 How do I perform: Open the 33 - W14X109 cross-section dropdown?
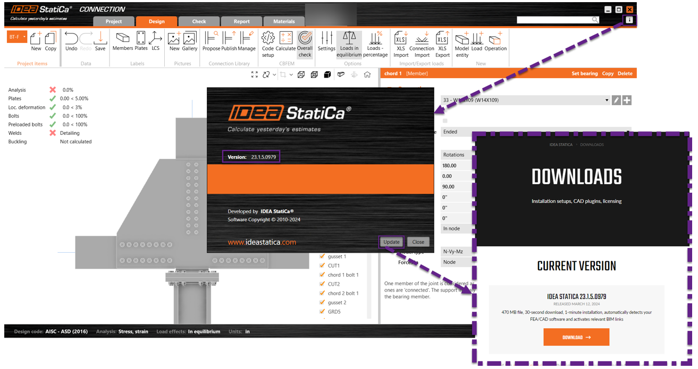(607, 100)
